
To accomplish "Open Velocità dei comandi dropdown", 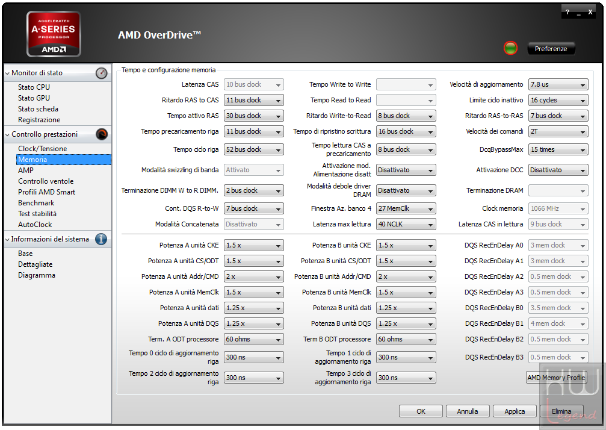I will coord(558,131).
